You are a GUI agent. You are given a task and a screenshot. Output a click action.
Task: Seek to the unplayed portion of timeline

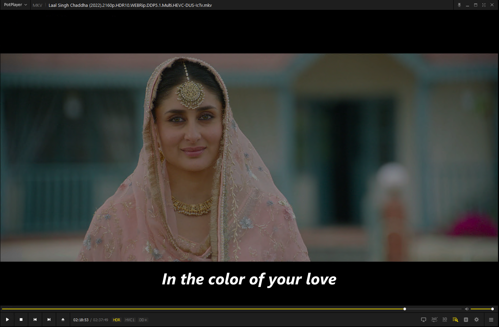(x=434, y=309)
